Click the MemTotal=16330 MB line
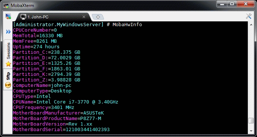This screenshot has height=137, width=257. tap(38, 36)
